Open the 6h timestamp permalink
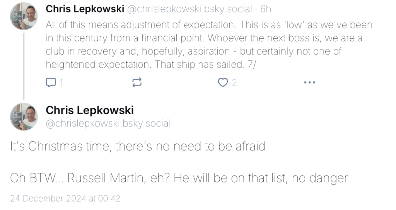Screen dimensions: 396x210 (x=266, y=9)
